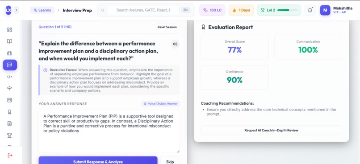Screen dimensions: 360x164
Task: Click the textarea resize handle corner
Action: (x=178, y=151)
